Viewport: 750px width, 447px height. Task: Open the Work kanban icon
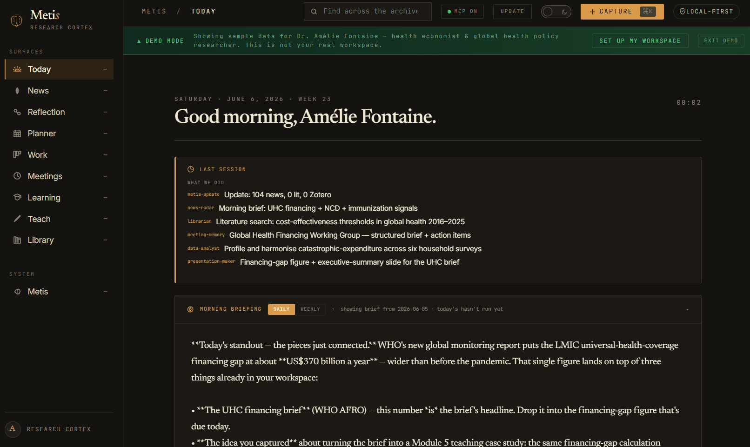(x=17, y=155)
